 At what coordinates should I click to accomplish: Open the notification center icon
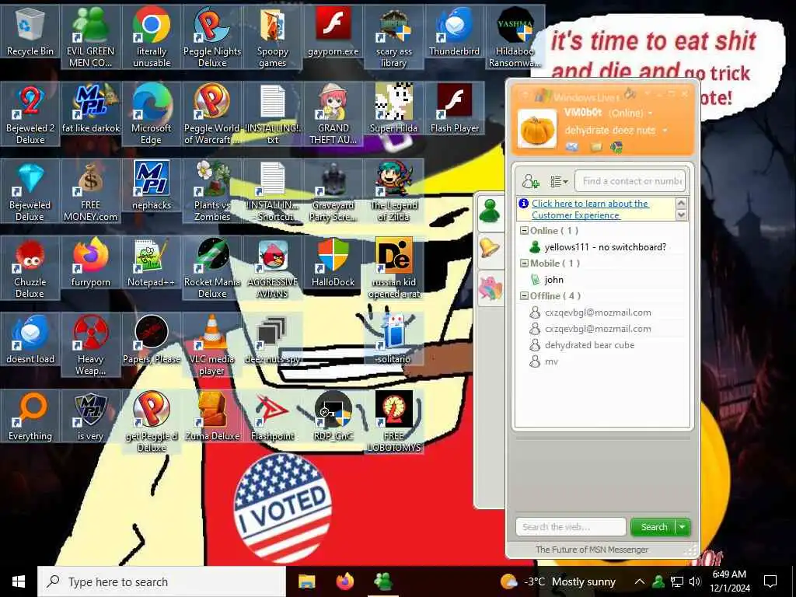pos(770,581)
